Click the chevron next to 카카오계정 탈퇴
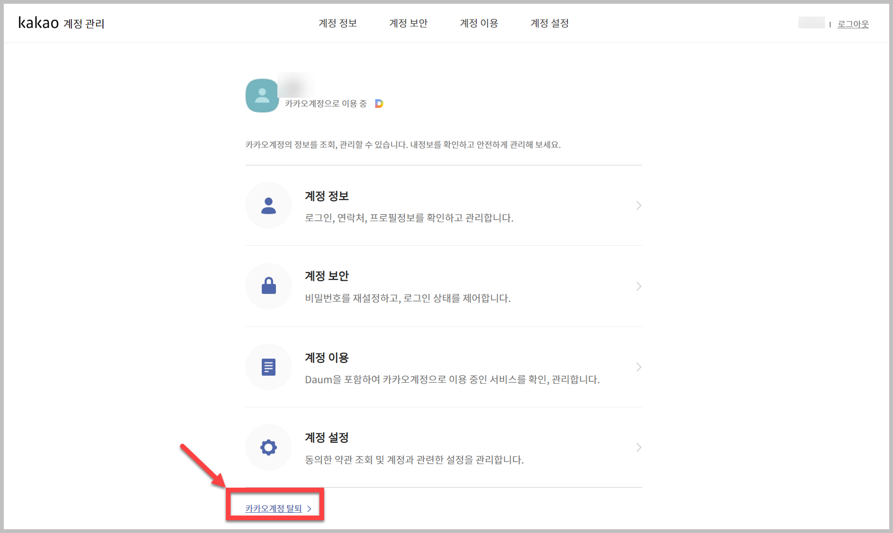This screenshot has width=893, height=533. pyautogui.click(x=309, y=509)
